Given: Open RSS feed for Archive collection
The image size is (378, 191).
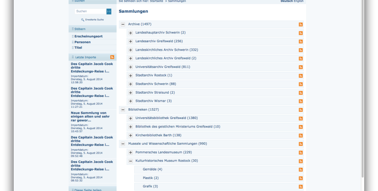Looking at the screenshot, I should (301, 25).
